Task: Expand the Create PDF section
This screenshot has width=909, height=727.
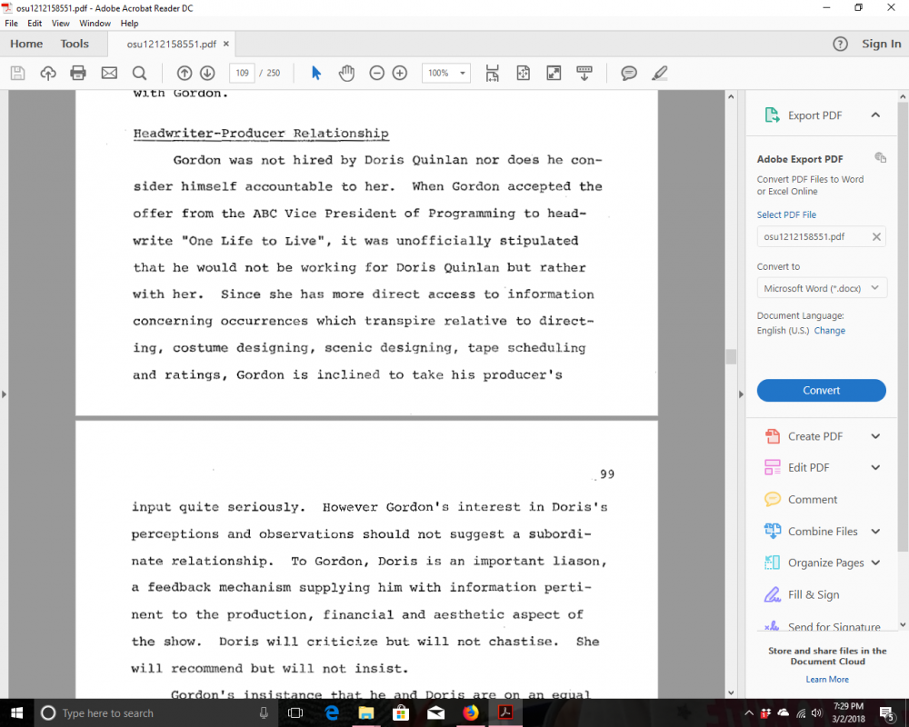Action: coord(821,435)
